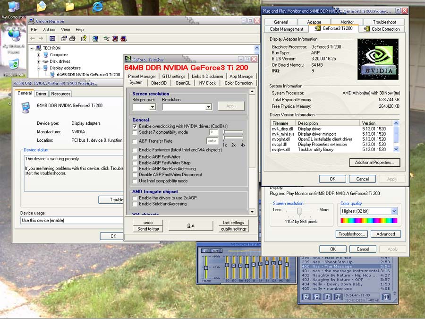
Task: Open the File menu in Device Manager
Action: (34, 30)
